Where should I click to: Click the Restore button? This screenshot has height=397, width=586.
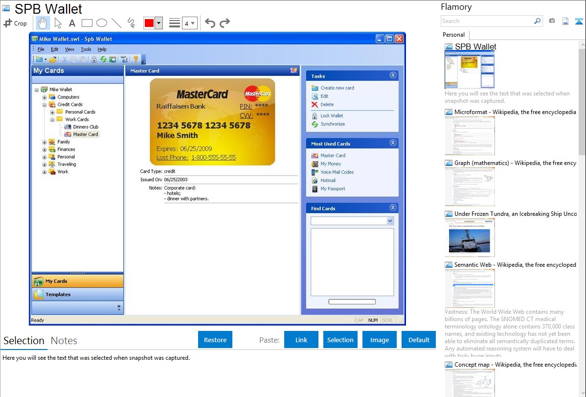(x=215, y=340)
